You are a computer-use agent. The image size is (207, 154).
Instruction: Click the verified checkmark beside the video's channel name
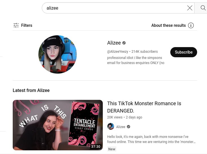[128, 127]
